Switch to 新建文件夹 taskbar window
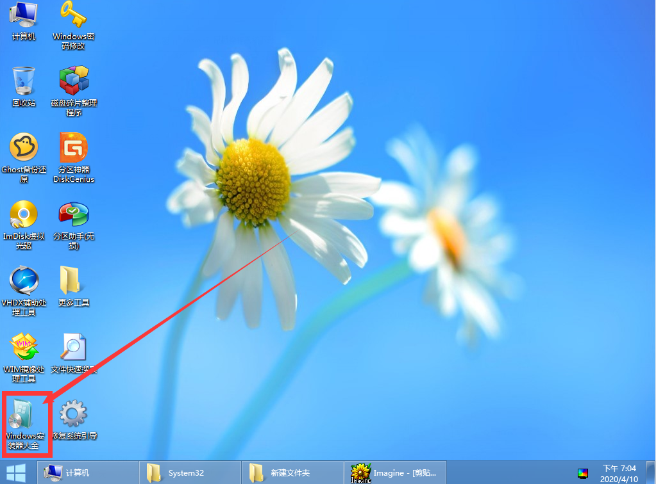Image resolution: width=656 pixels, height=484 pixels. pos(292,473)
